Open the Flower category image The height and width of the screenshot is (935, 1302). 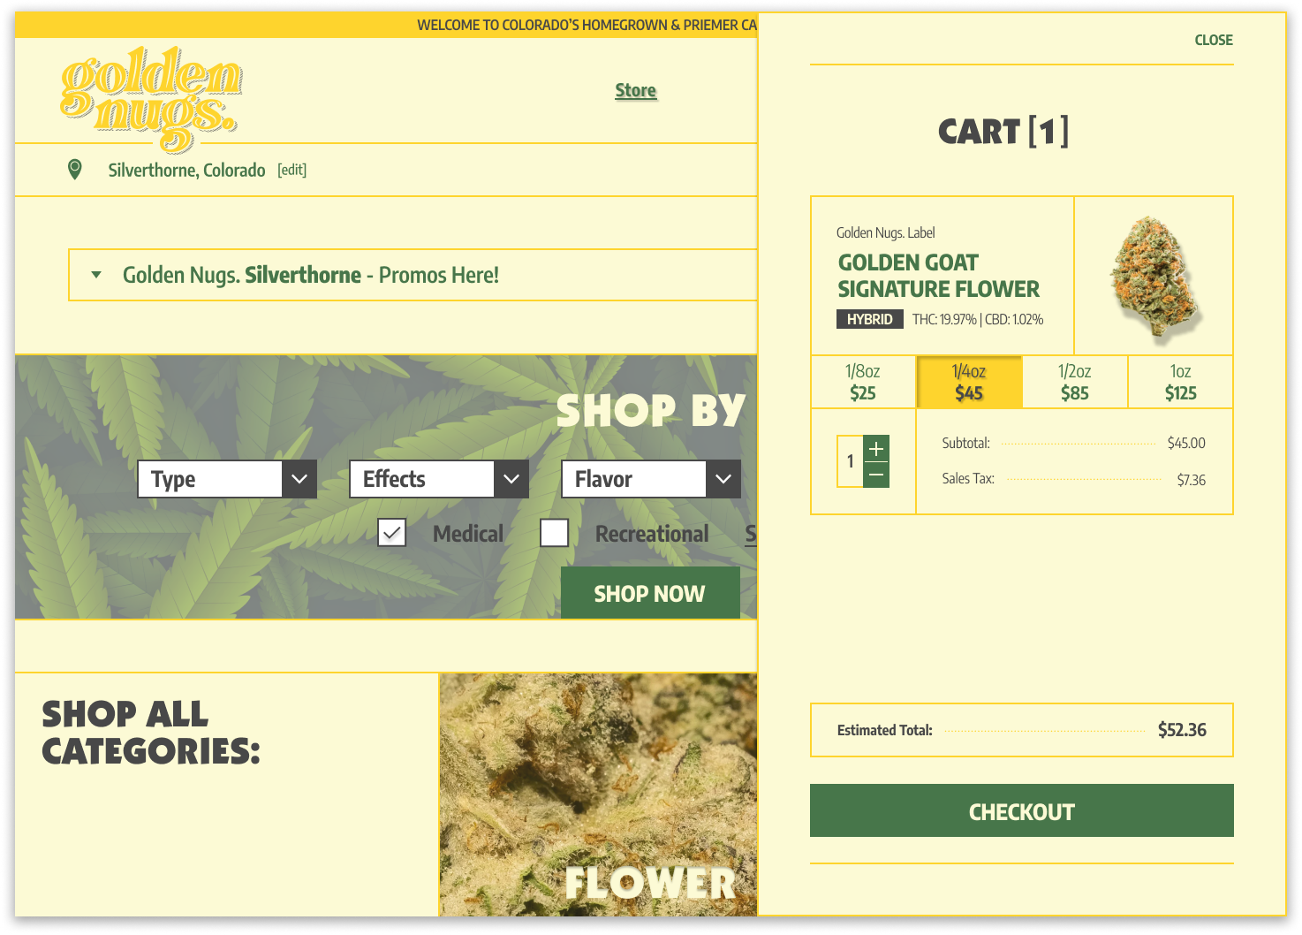click(x=599, y=794)
